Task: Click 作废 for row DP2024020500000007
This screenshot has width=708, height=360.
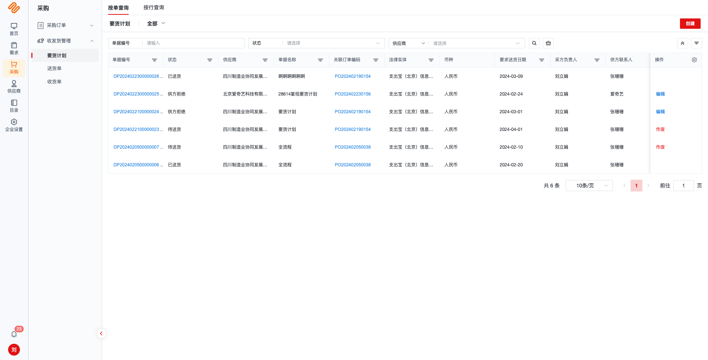Action: pos(660,147)
